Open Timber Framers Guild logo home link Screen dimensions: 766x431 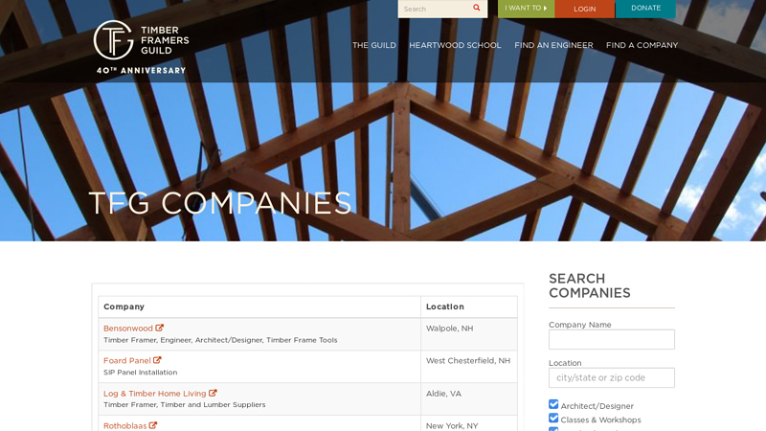[141, 47]
